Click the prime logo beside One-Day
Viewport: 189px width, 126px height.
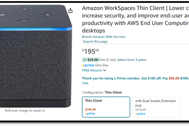(88, 65)
